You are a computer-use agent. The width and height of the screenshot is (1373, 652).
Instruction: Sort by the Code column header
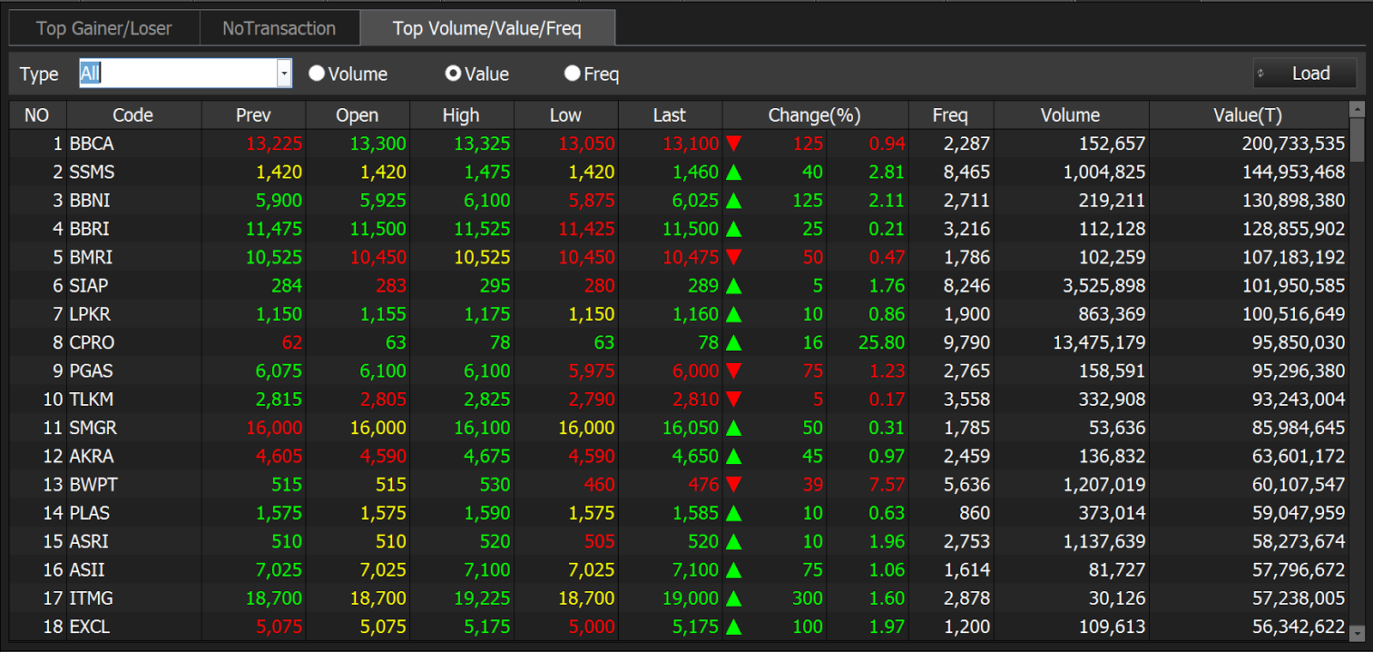point(133,115)
